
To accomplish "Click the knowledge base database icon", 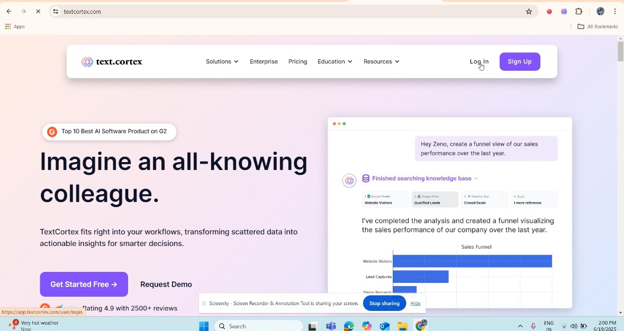I will tap(366, 178).
